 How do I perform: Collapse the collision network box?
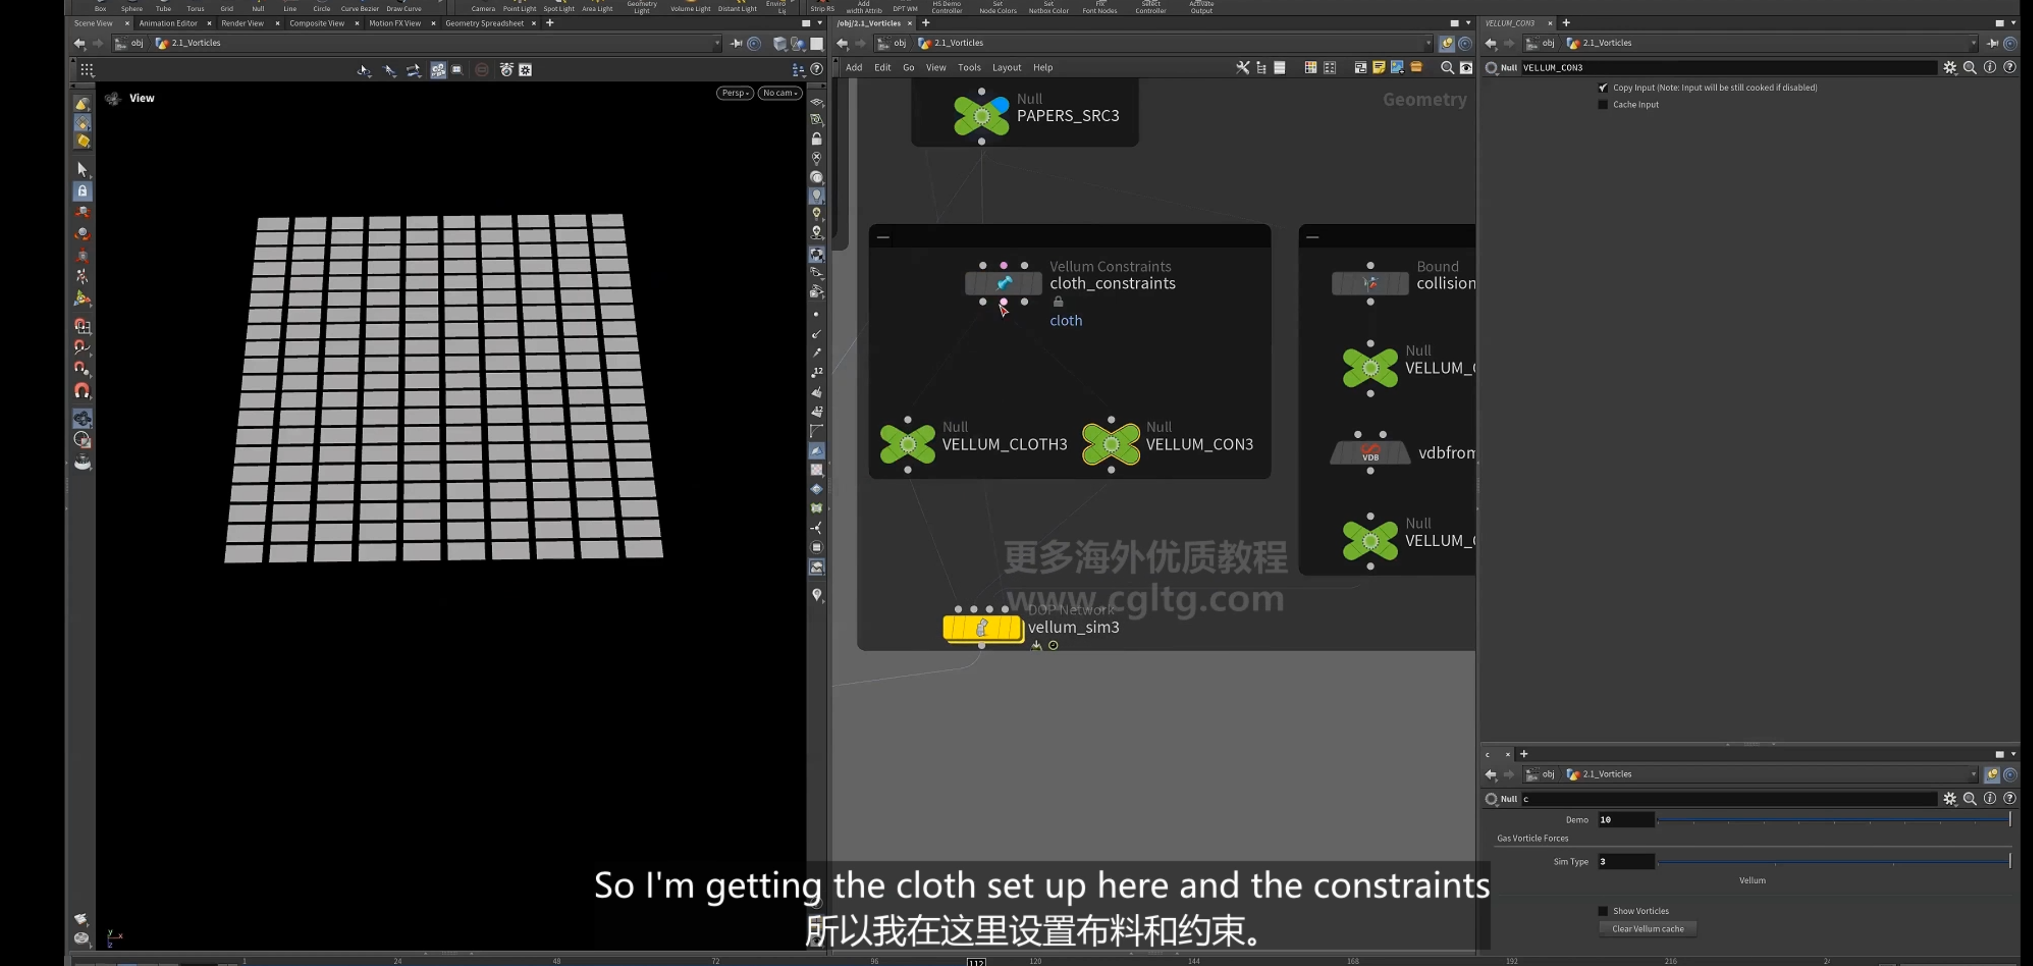coord(1312,237)
